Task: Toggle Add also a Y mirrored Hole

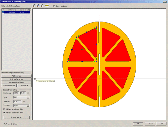Action: [4, 112]
